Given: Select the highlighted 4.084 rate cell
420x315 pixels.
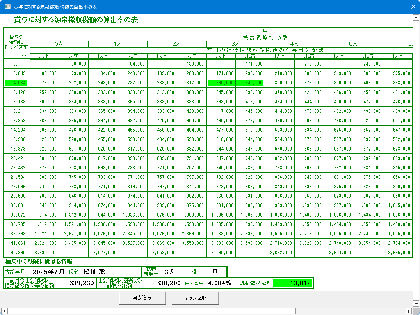Looking at the screenshot, I should 16,83.
